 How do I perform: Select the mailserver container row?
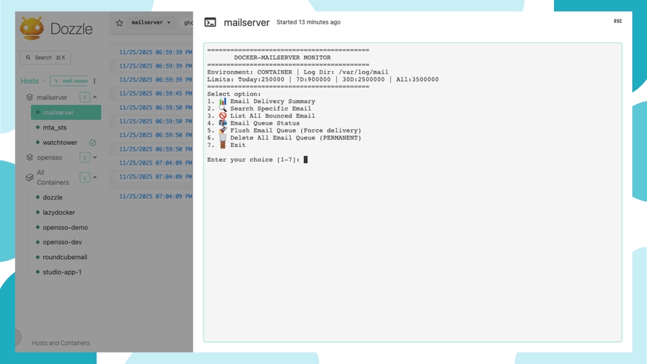66,113
